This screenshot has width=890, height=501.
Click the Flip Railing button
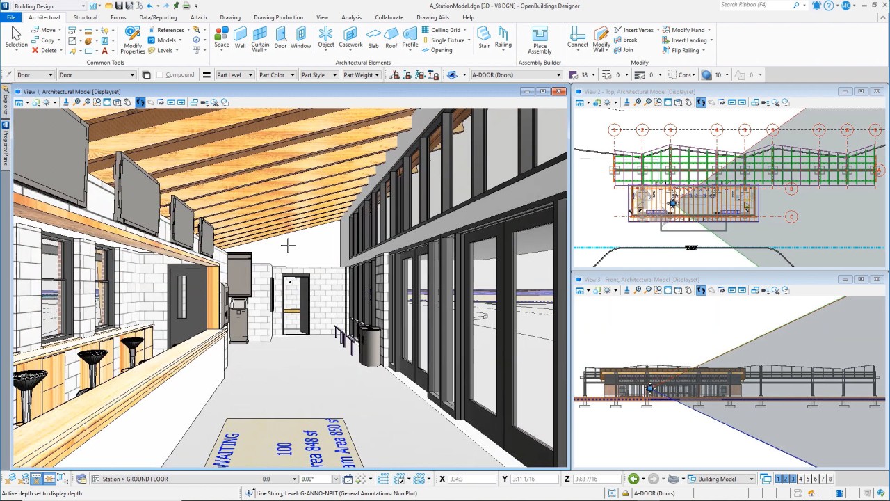tap(684, 50)
